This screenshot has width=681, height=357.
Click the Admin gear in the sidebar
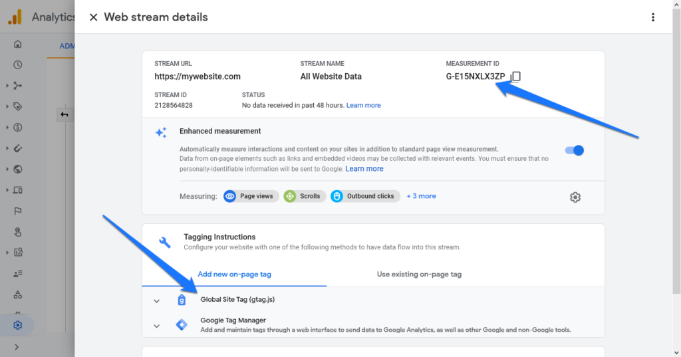tap(17, 325)
